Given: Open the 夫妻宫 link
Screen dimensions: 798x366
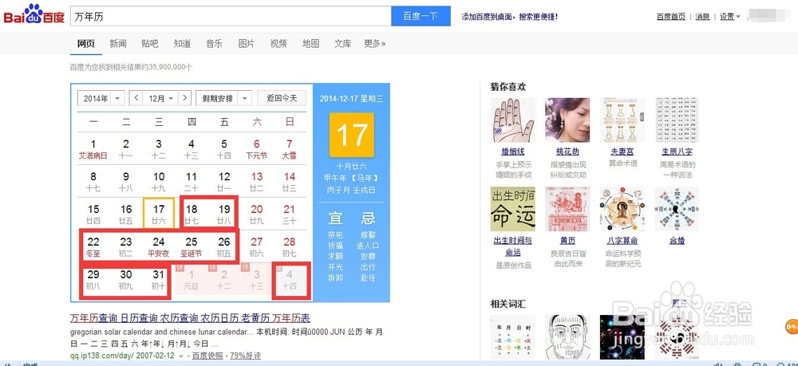Looking at the screenshot, I should 622,152.
